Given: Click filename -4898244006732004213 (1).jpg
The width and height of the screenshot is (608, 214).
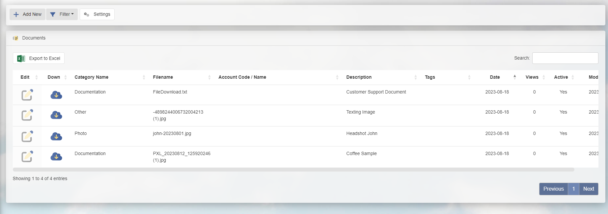Looking at the screenshot, I should [178, 116].
